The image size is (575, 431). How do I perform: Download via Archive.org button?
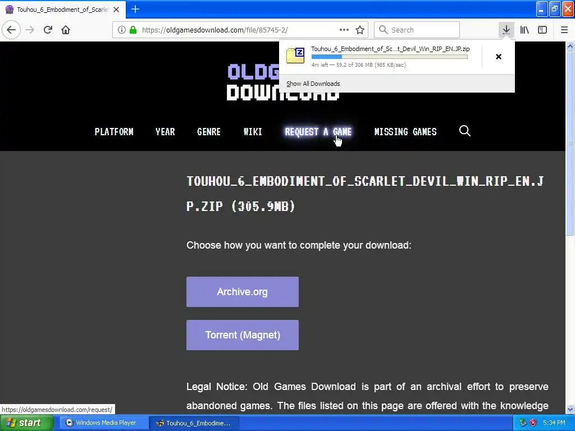tap(243, 292)
